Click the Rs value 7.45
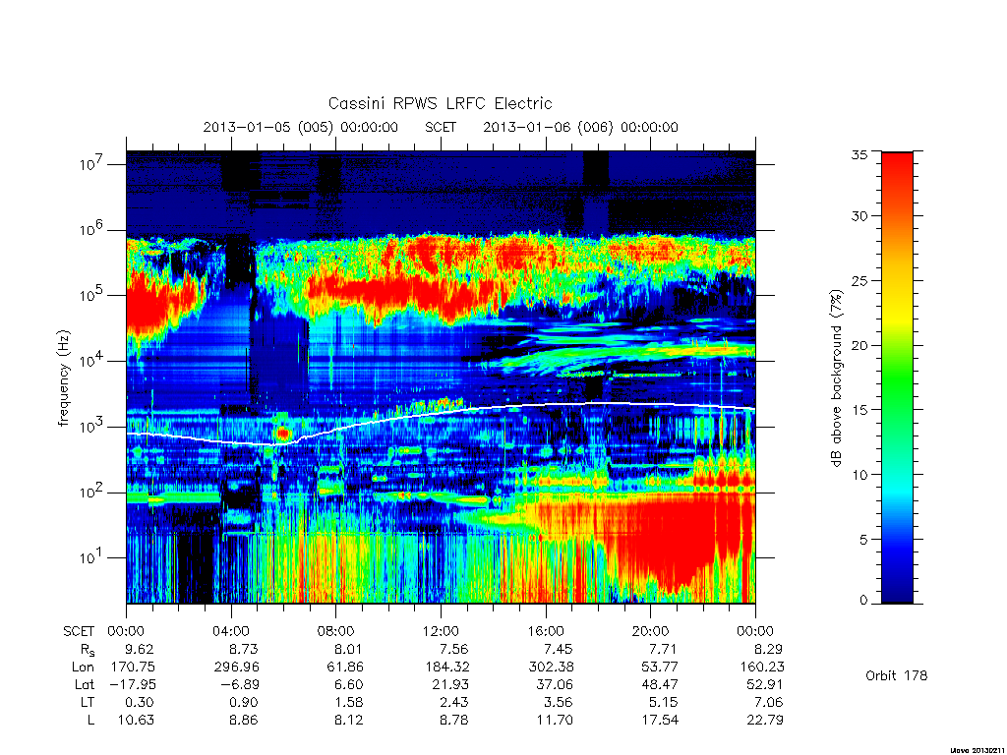This screenshot has width=1007, height=755. pyautogui.click(x=559, y=649)
